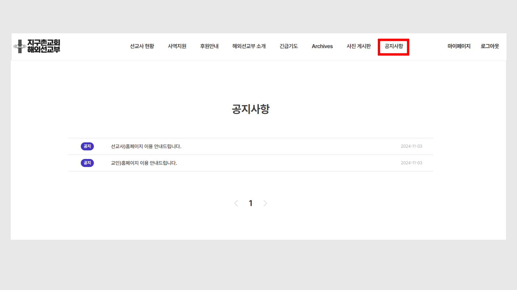Screen dimensions: 517x290
Task: Click the 지구촌교회 해외선교부 logo
Action: pyautogui.click(x=37, y=46)
